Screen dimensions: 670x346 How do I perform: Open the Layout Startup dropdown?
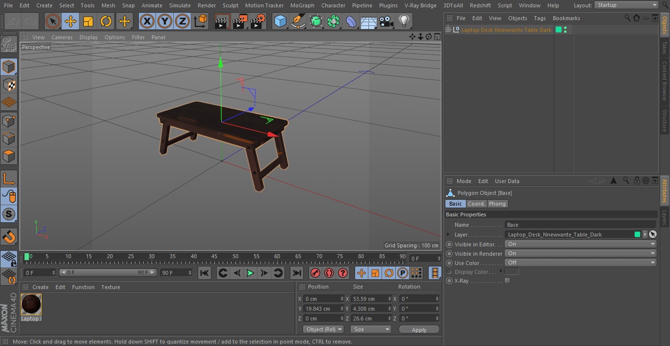627,5
